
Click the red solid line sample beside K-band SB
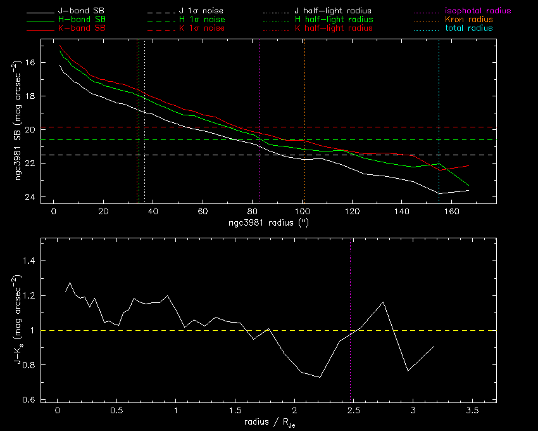click(x=41, y=29)
